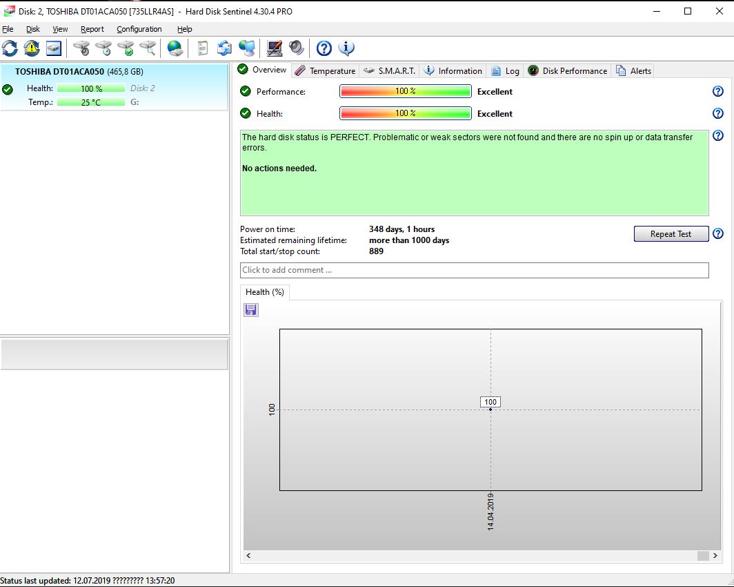Open the Temperature tab
The height and width of the screenshot is (587, 734).
pyautogui.click(x=325, y=71)
